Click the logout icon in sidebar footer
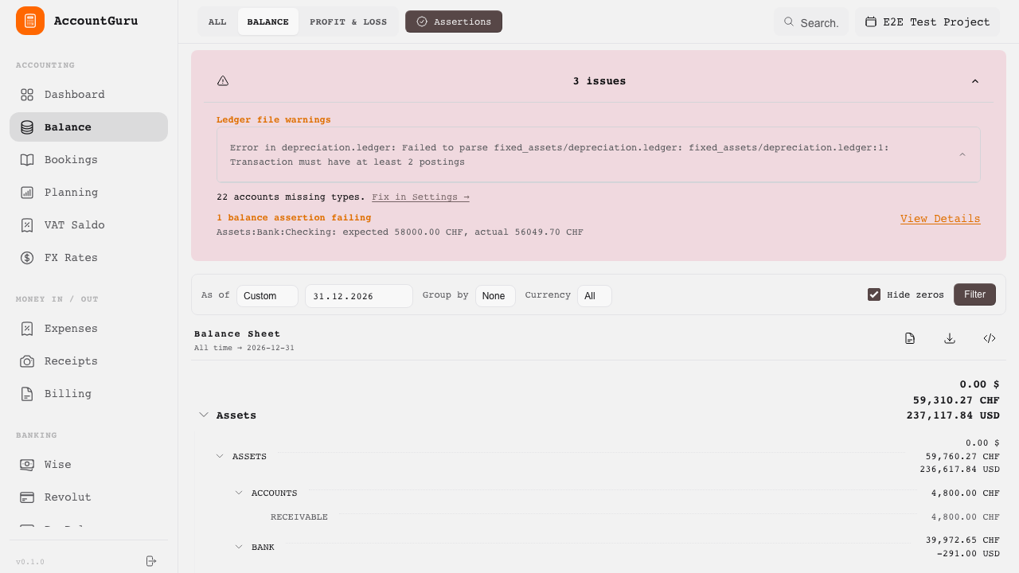1019x573 pixels. (x=151, y=561)
